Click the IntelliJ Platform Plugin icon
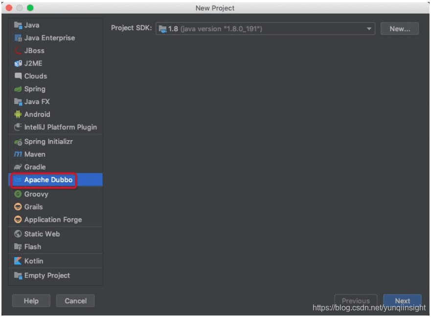The image size is (431, 317). click(x=18, y=127)
